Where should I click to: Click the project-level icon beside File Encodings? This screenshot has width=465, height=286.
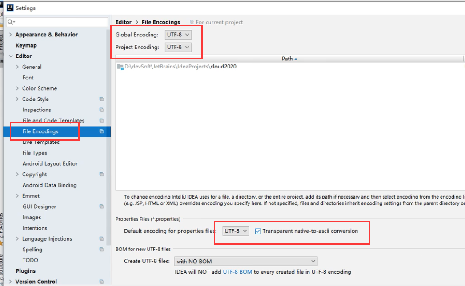101,131
